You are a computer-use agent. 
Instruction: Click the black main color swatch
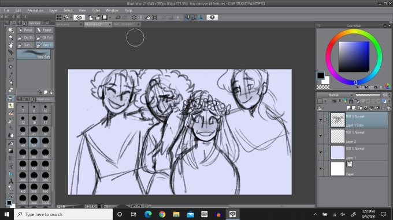point(321,75)
